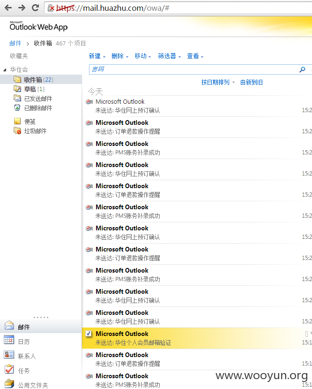Open the first email 未送达: 华住网上预订确认
This screenshot has height=389, width=312.
[197, 106]
